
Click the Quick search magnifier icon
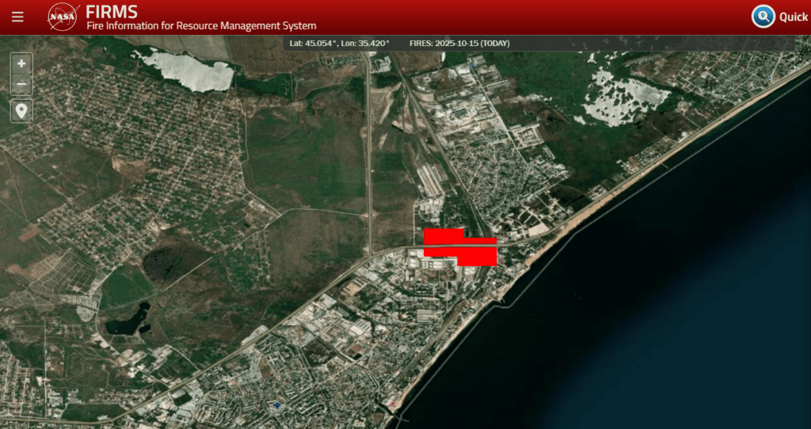click(x=763, y=17)
